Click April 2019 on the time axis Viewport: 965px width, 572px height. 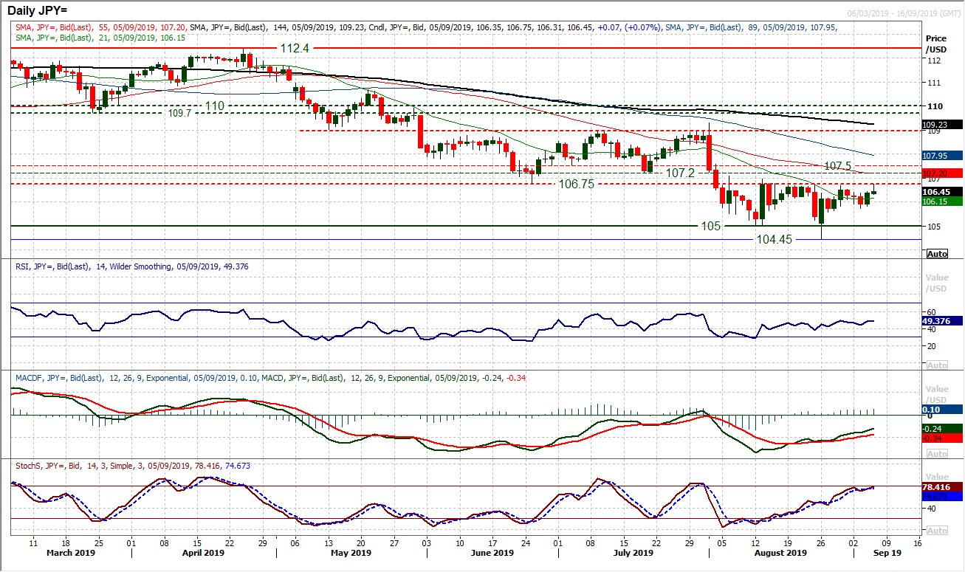(x=203, y=553)
